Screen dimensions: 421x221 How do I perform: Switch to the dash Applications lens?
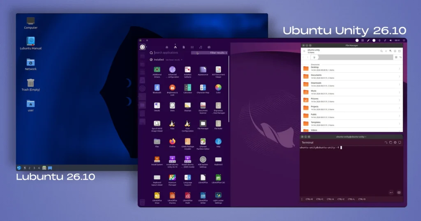click(x=175, y=47)
